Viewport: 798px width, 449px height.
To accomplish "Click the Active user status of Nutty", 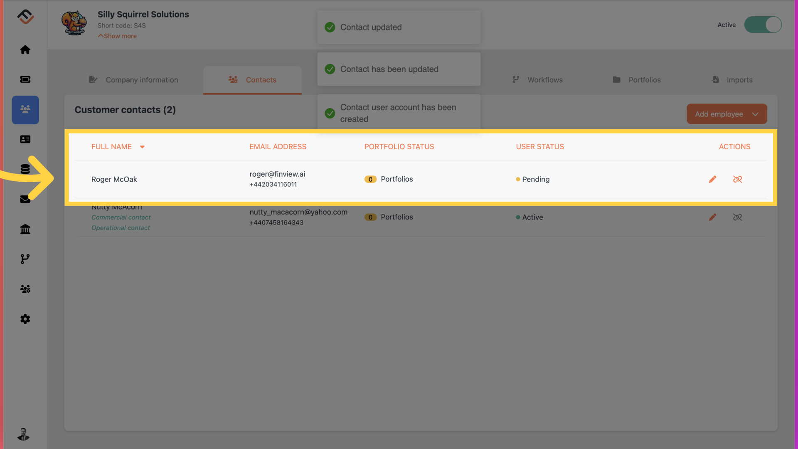I will pyautogui.click(x=529, y=217).
